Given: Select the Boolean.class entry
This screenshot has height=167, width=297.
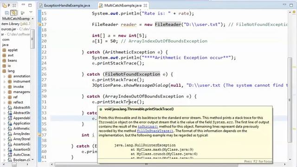Looking at the screenshot, I should point(21,160).
